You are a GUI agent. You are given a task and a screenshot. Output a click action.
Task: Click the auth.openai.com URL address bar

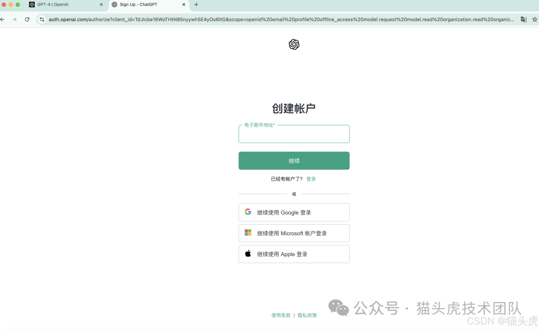click(281, 19)
